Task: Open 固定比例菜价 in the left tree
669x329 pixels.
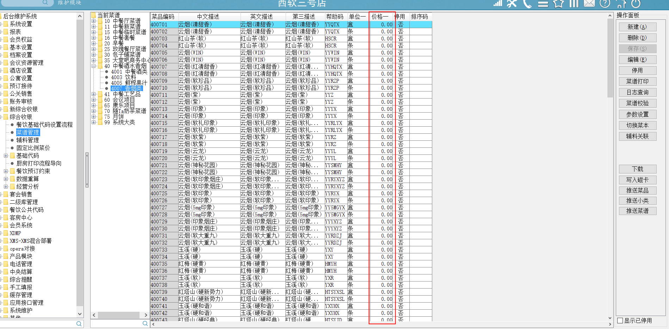Action: pos(33,148)
